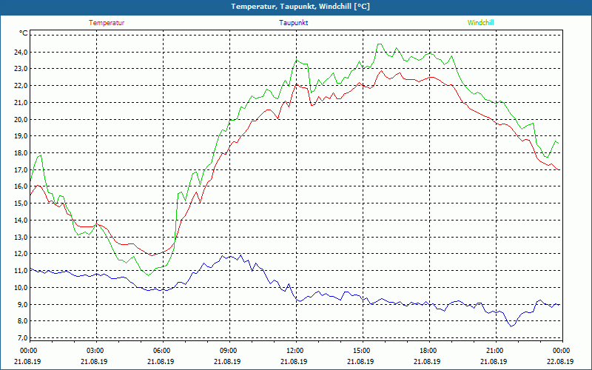
Task: Click the 23,0 y-axis value
Action: [21, 69]
